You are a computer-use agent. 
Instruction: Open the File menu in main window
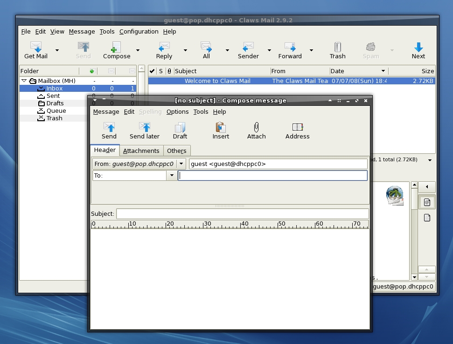tap(26, 31)
